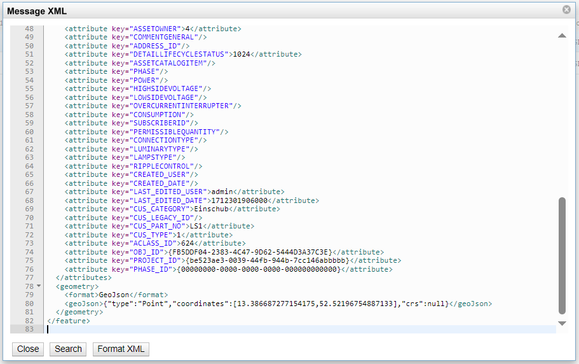Viewport: 579px width, 364px height.
Task: Click the CONNECTIONTYPE attribute line
Action: (x=135, y=140)
